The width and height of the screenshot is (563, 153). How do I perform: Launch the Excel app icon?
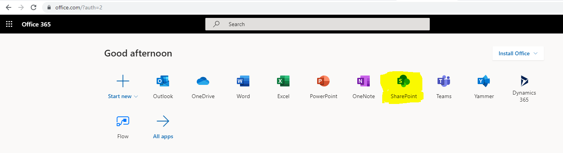[283, 81]
